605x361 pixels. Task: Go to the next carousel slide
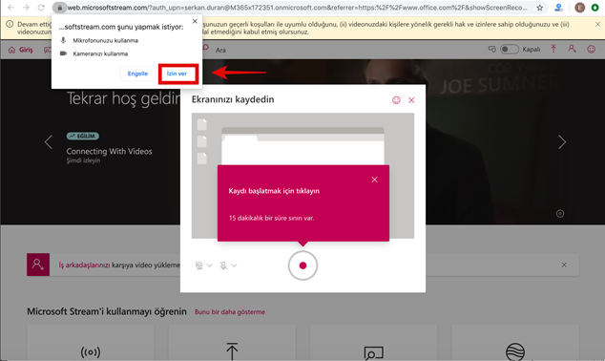pyautogui.click(x=562, y=142)
